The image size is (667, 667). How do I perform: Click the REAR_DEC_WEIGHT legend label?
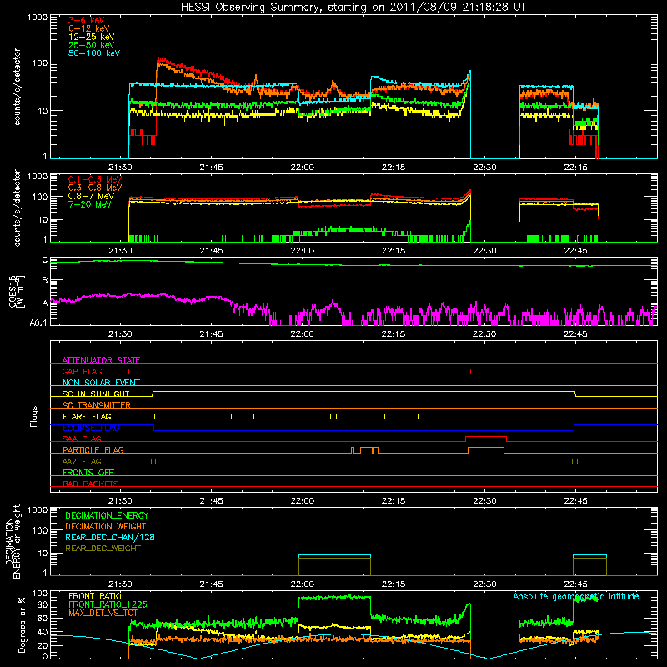(103, 549)
